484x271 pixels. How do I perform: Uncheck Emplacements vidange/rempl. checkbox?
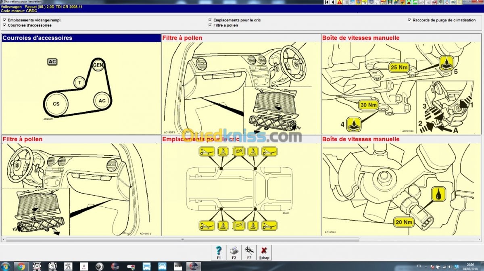pyautogui.click(x=4, y=20)
